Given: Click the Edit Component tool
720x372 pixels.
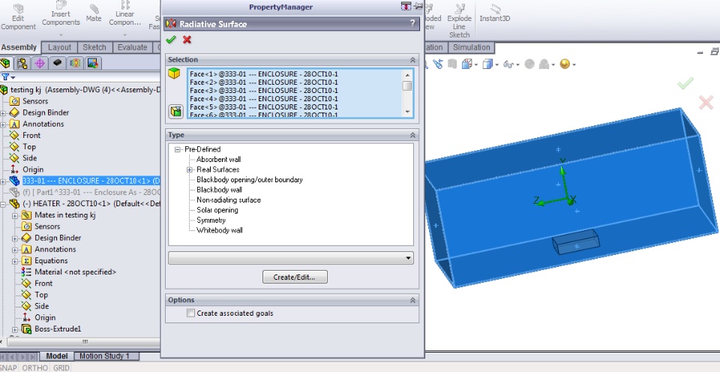Looking at the screenshot, I should click(18, 16).
